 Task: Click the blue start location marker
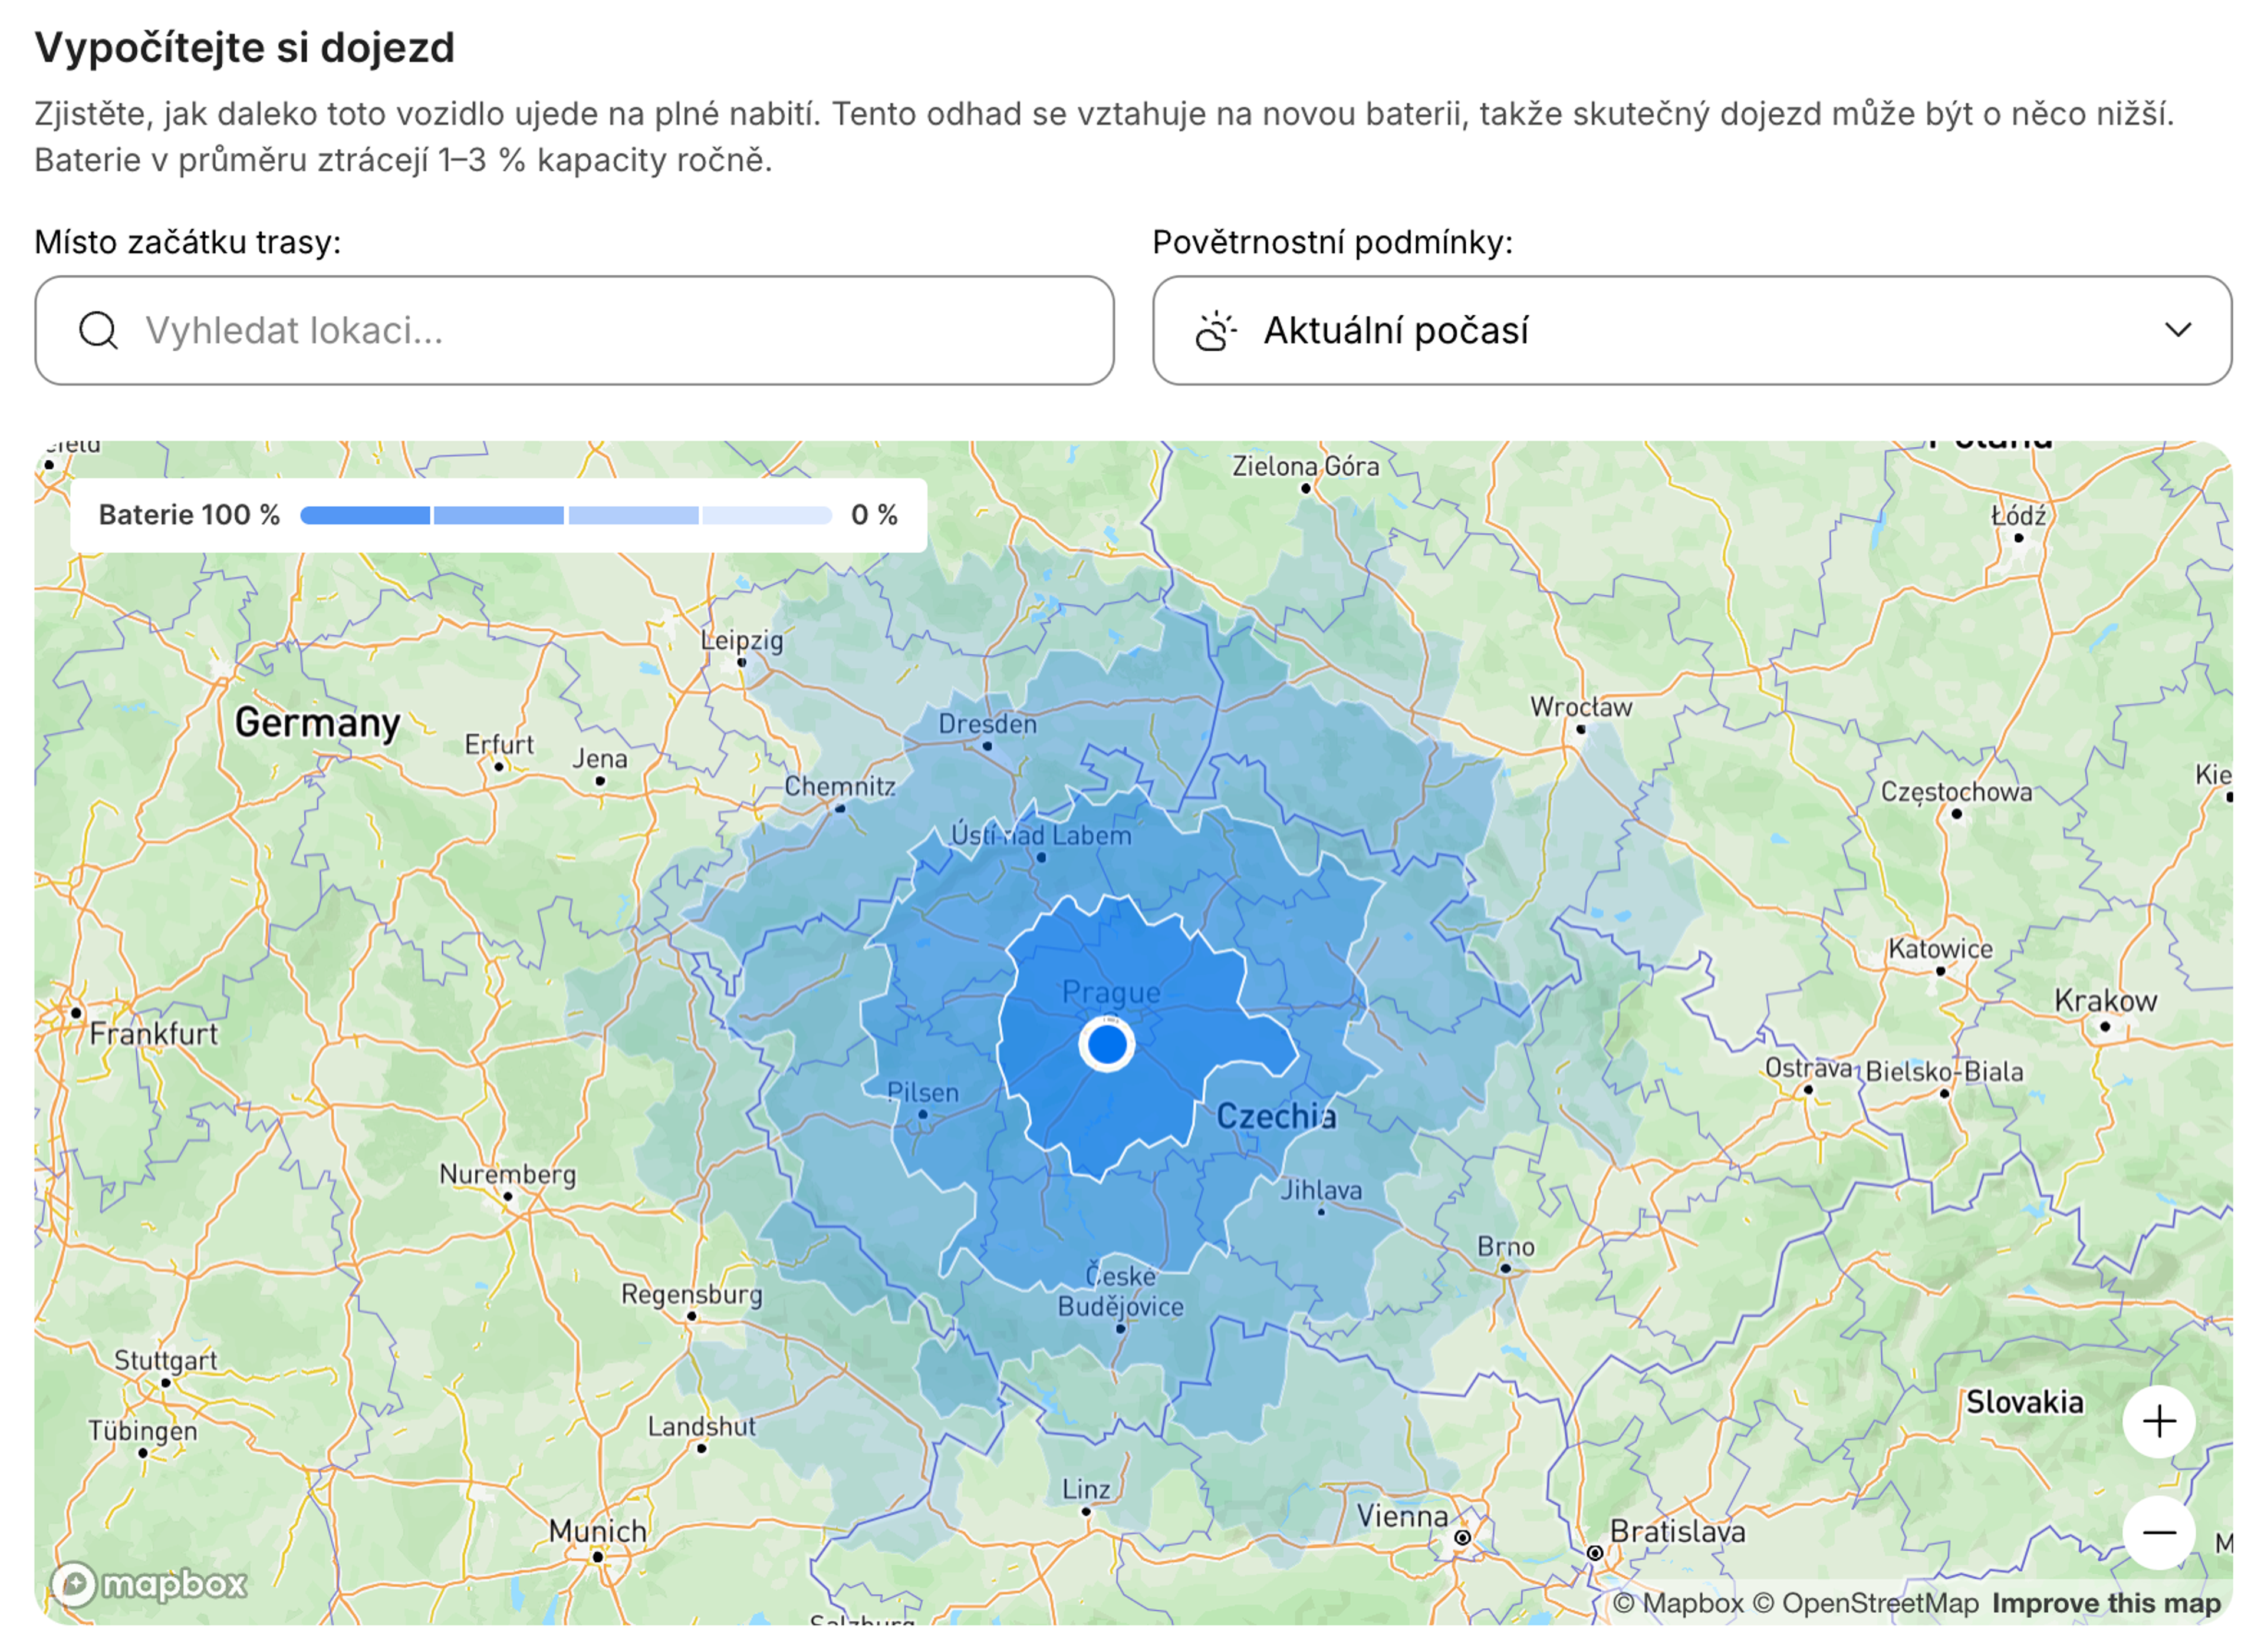1105,1043
